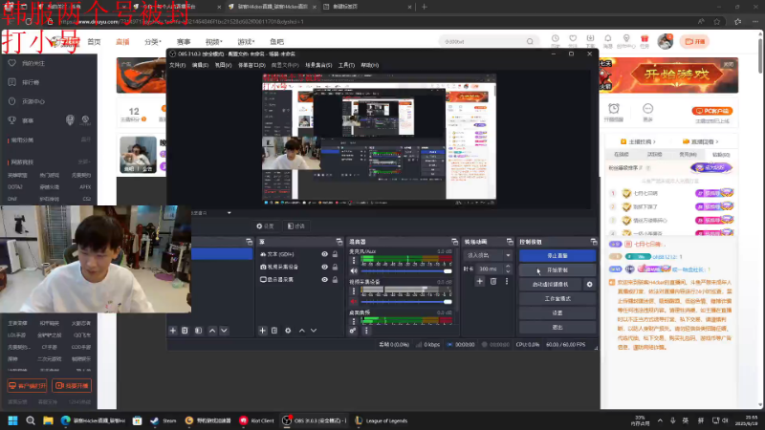Remove scene transition trash icon
Screen dimensions: 765x430
coord(493,281)
